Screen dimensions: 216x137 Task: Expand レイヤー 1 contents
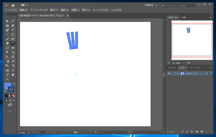coord(178,73)
